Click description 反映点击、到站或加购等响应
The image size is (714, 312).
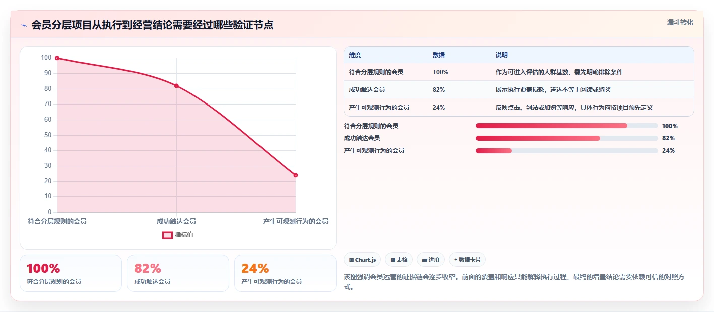[574, 107]
